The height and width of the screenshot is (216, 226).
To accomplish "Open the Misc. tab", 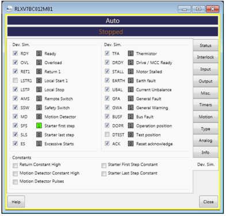I will (205, 93).
